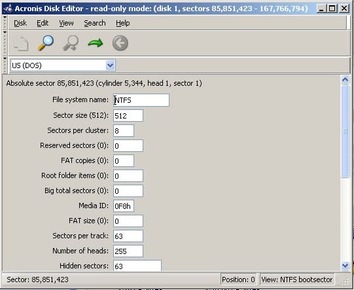Click the File system name field
354x290 pixels.
141,100
